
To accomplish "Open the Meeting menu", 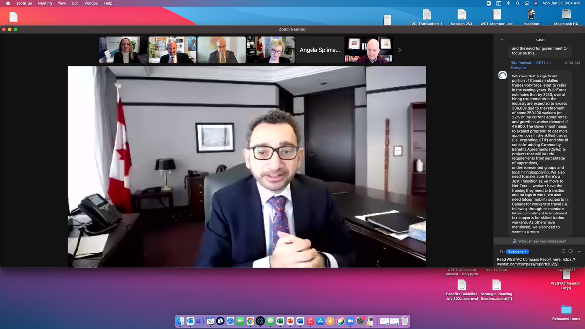I will (44, 3).
